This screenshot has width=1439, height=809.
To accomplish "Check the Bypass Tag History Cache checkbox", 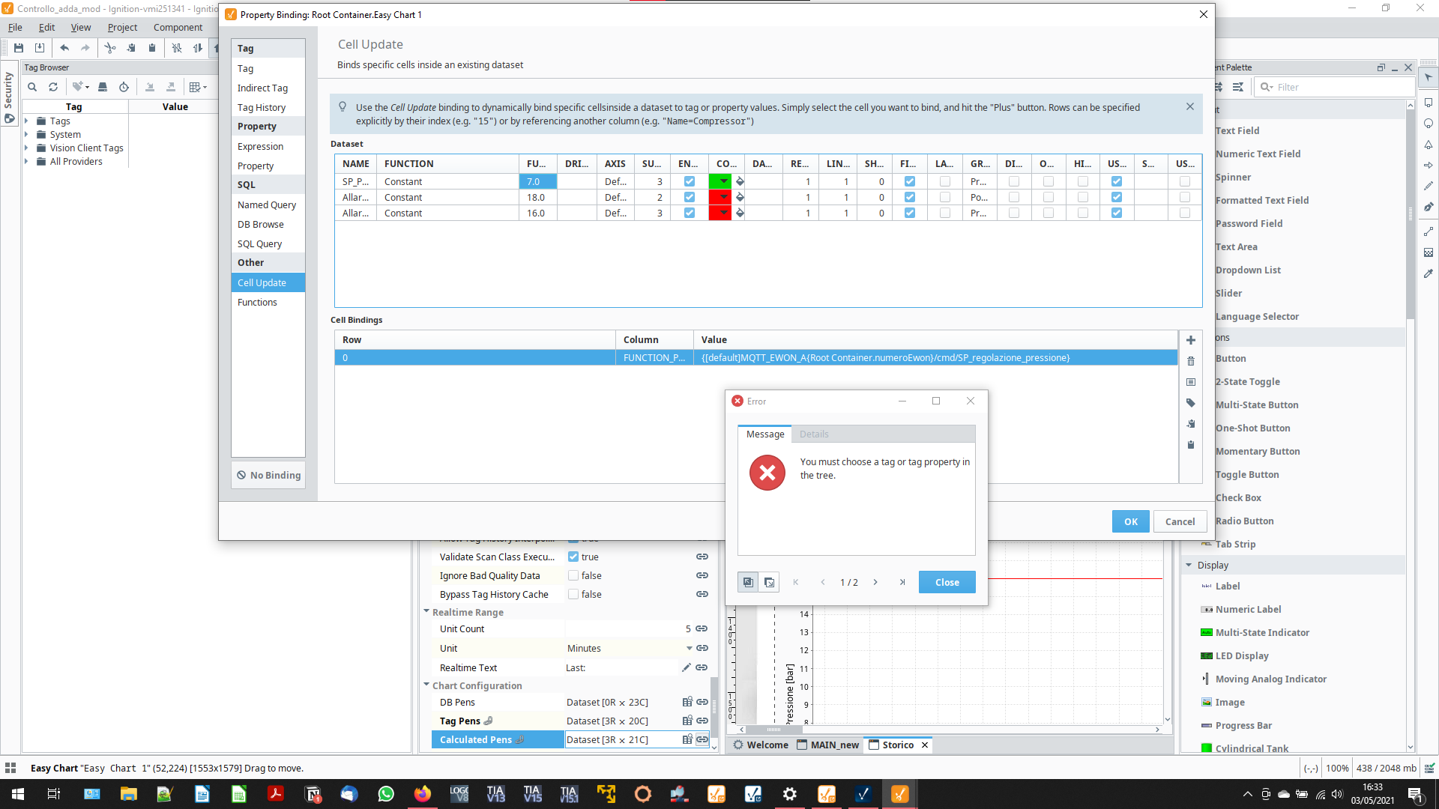I will pos(573,594).
